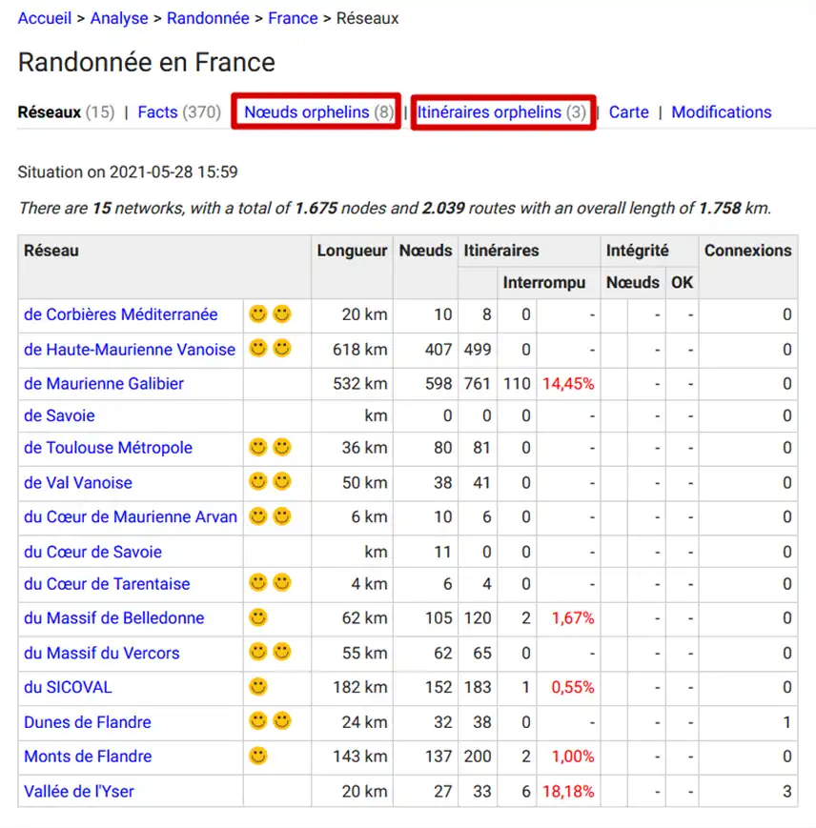Click smiley icon beside du SICOVAL
Image resolution: width=816 pixels, height=828 pixels.
(x=257, y=687)
